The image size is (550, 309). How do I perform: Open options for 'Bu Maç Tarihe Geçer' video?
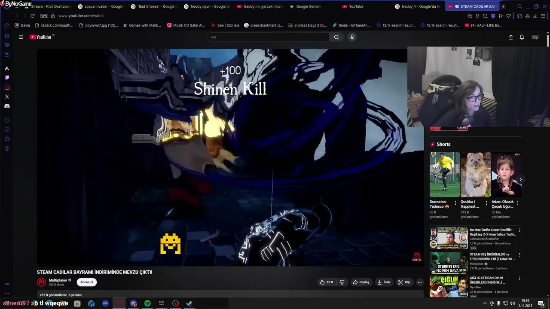point(519,230)
